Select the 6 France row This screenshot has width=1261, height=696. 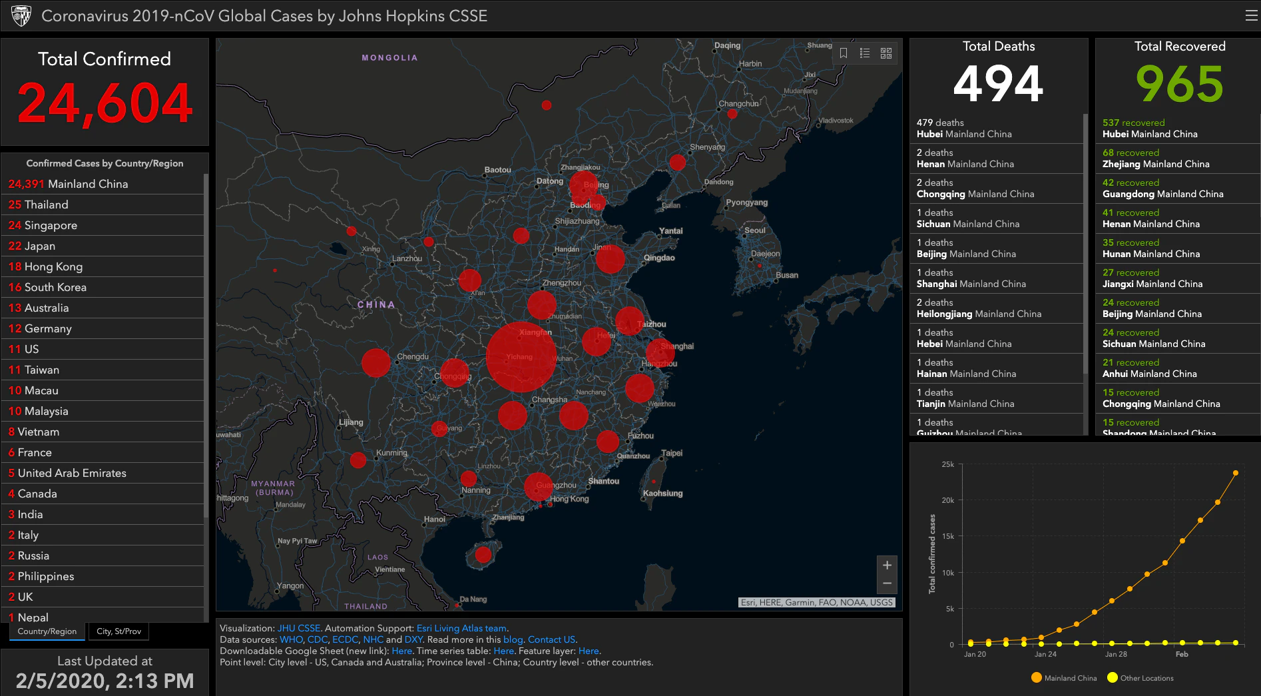[103, 452]
